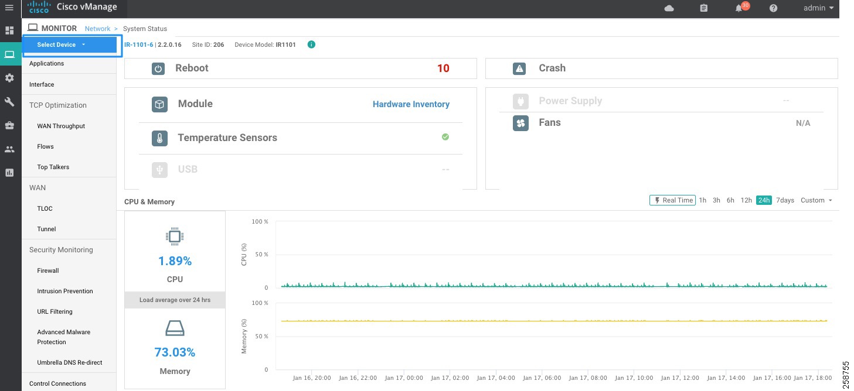This screenshot has width=854, height=391.
Task: Open Tunnel in the sidebar
Action: click(46, 229)
